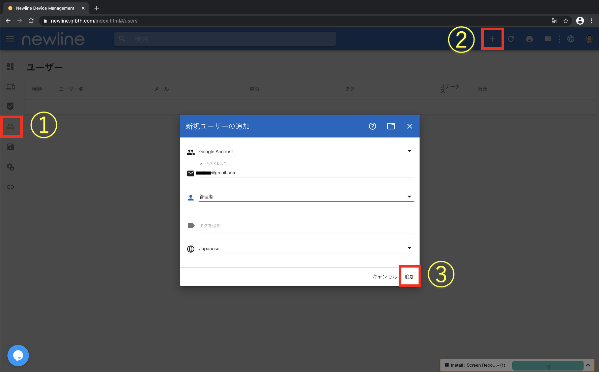Viewport: 599px width, 372px height.
Task: Open the dashboard icon in sidebar
Action: point(10,67)
